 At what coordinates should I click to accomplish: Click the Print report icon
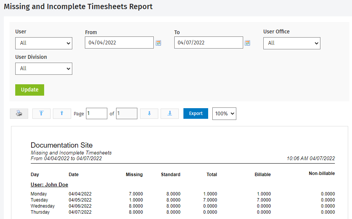pos(19,113)
